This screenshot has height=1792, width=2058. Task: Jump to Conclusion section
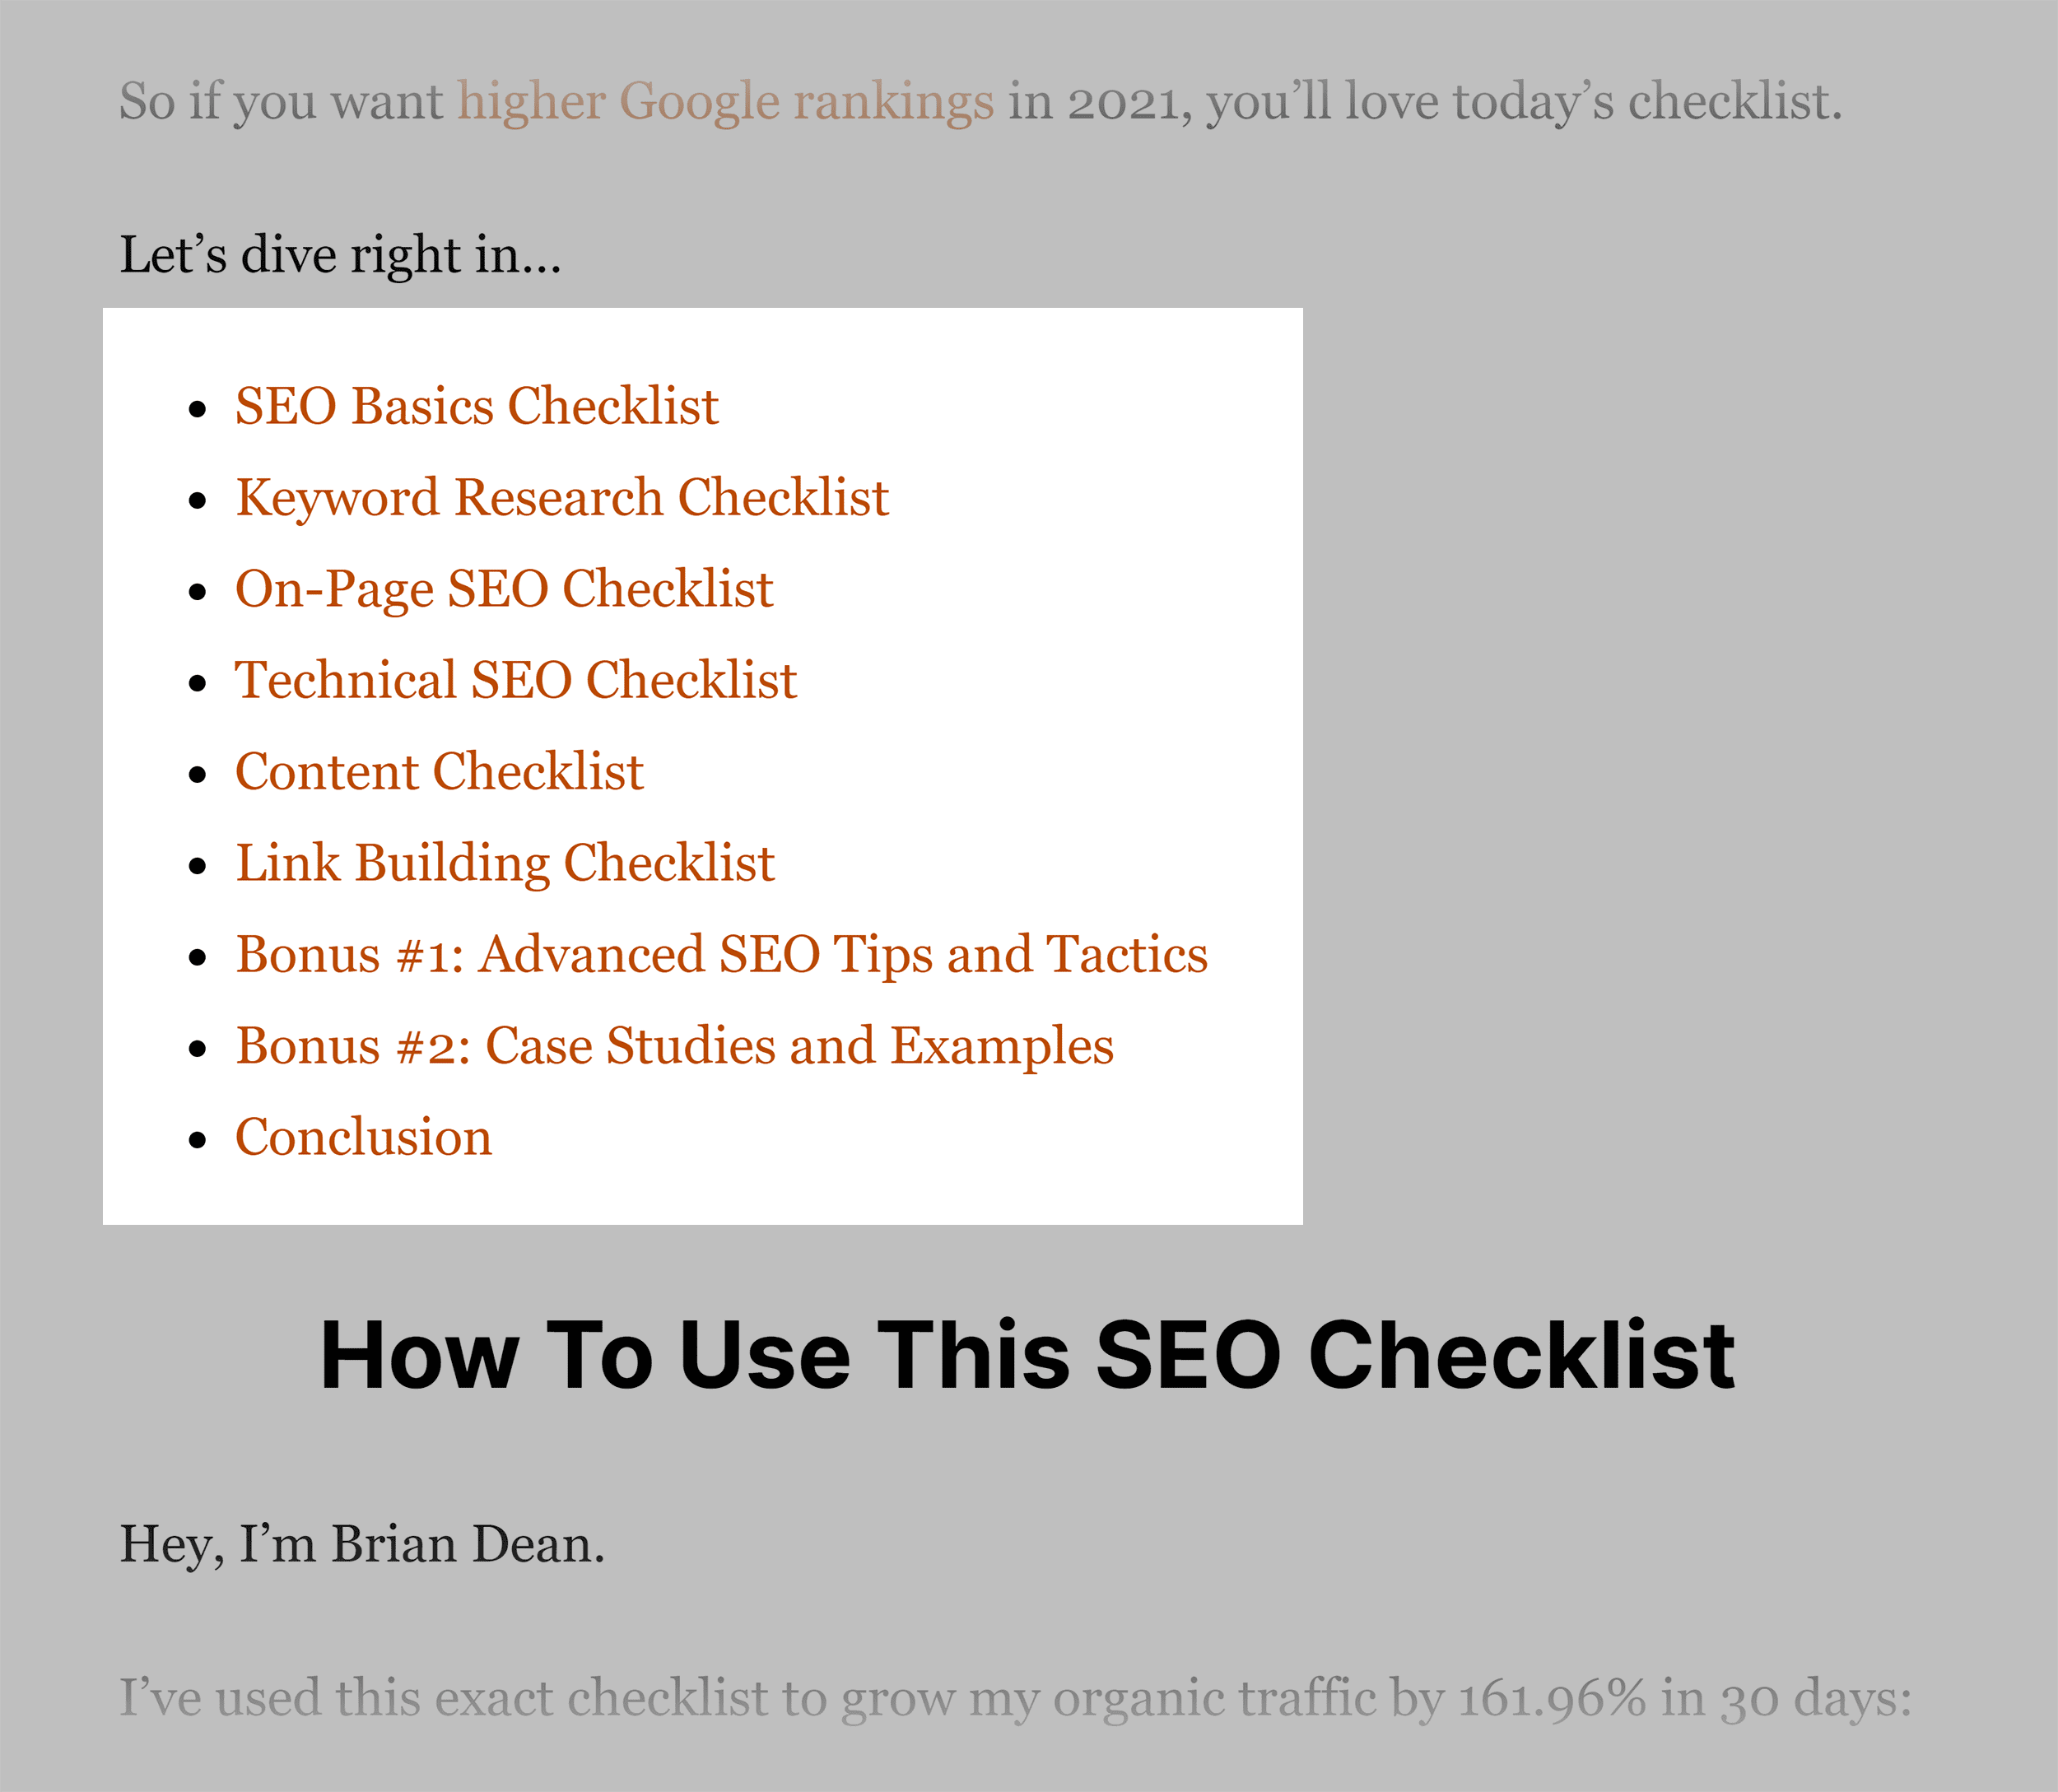click(x=366, y=1138)
